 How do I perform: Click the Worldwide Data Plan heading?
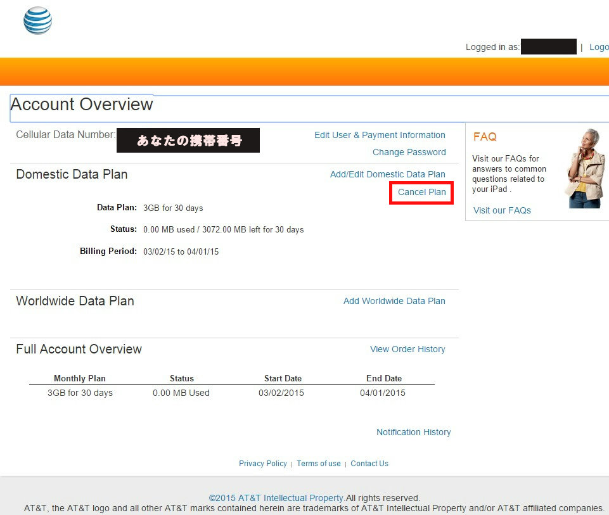[x=75, y=301]
